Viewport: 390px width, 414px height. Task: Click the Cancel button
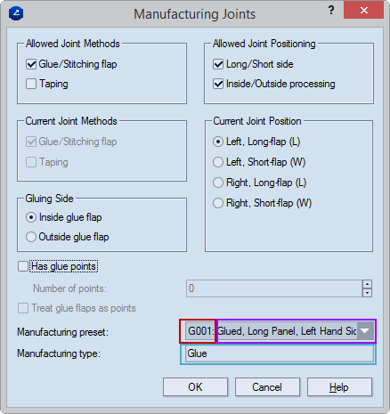pos(267,387)
